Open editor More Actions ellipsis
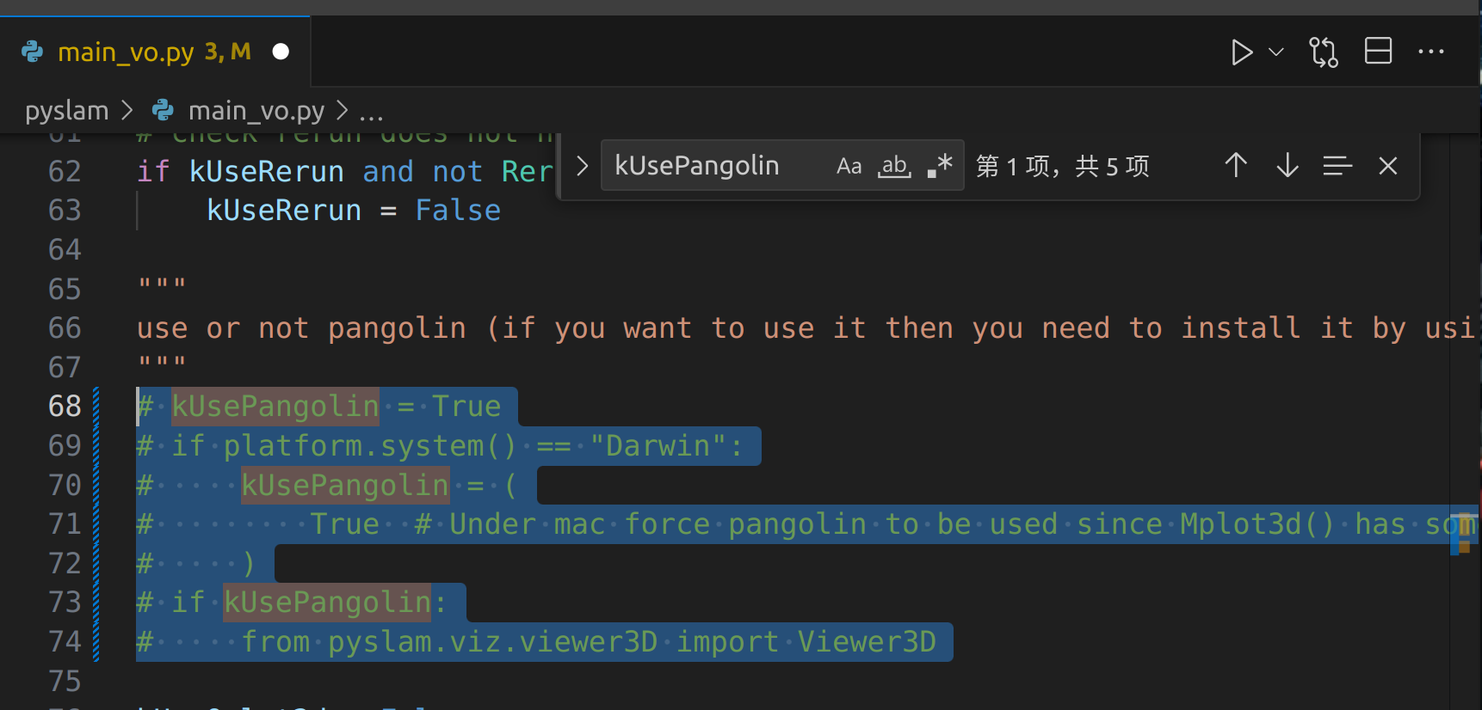The height and width of the screenshot is (710, 1482). point(1431,52)
